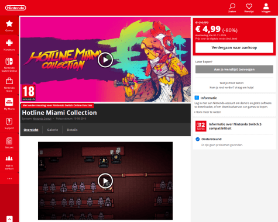Click the Nintendo Switch 2 compatibility icon

201,126
